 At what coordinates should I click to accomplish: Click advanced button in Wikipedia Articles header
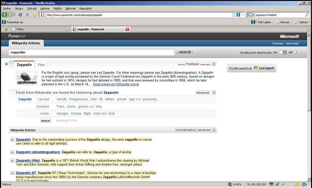tap(204, 130)
